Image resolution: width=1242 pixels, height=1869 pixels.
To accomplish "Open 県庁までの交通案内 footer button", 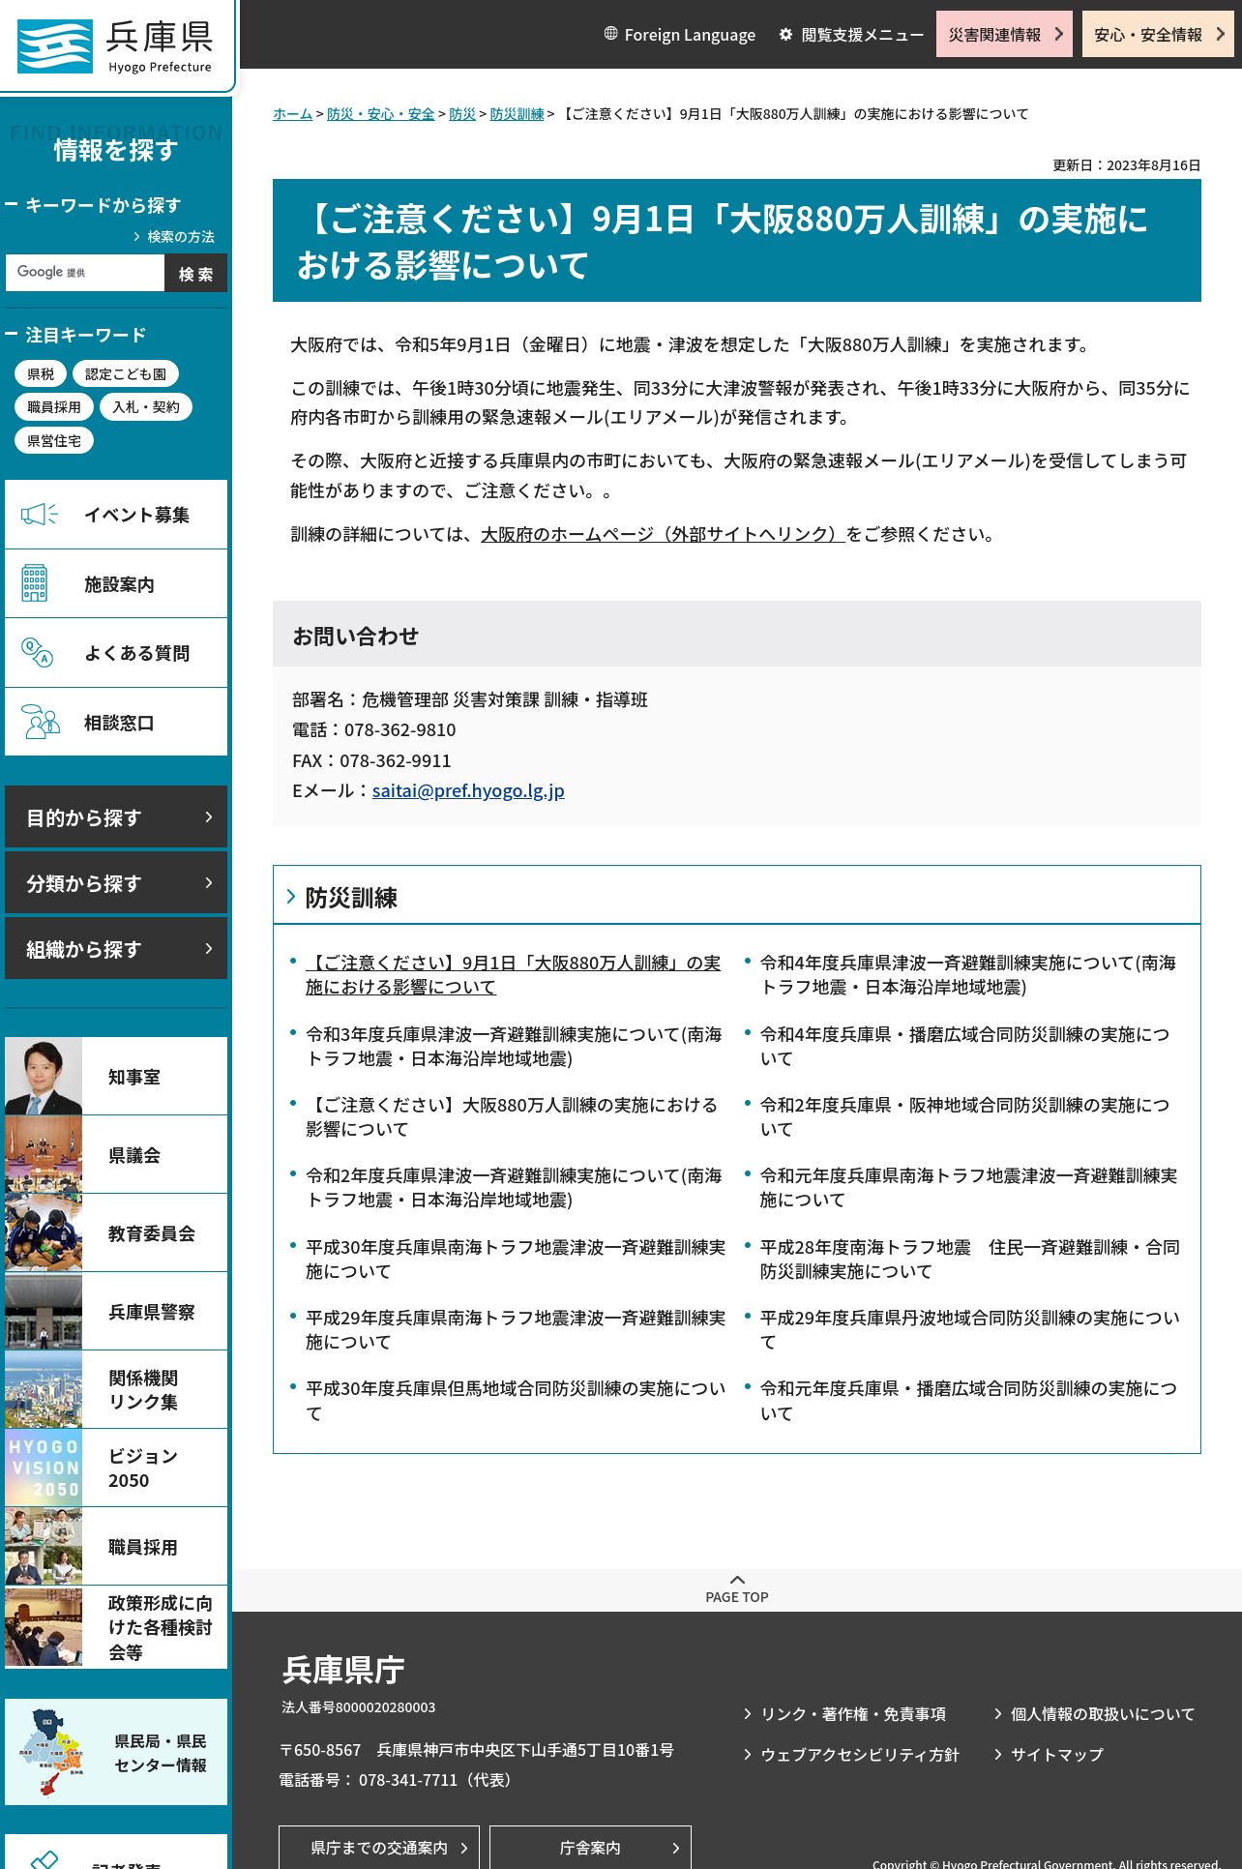I will tap(379, 1848).
